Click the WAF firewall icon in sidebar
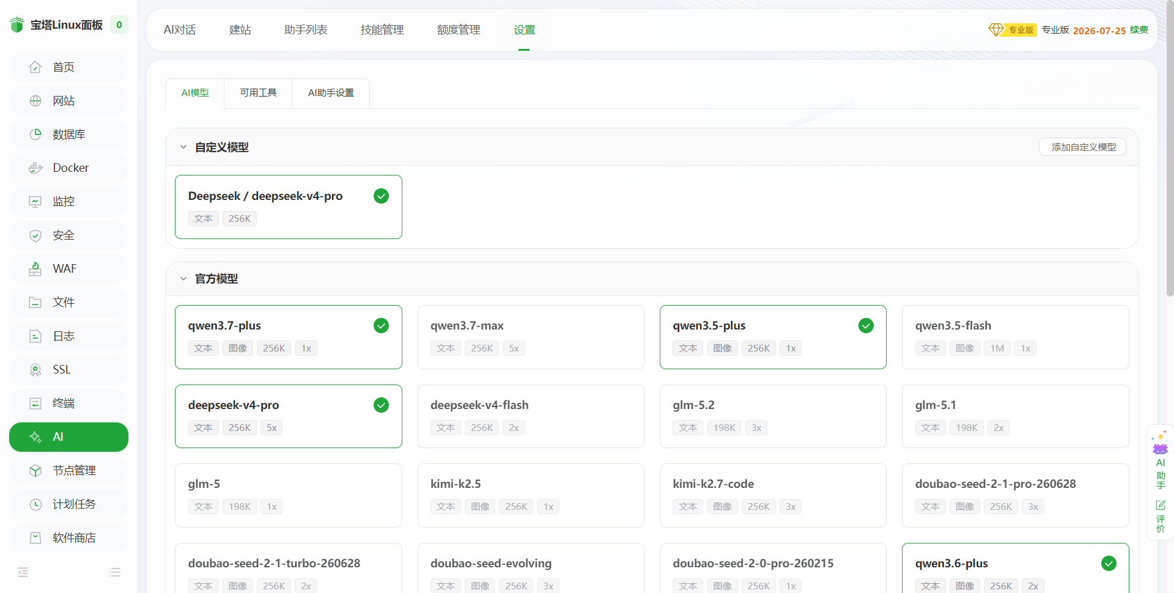Screen dimensions: 1174x593 tap(35, 269)
